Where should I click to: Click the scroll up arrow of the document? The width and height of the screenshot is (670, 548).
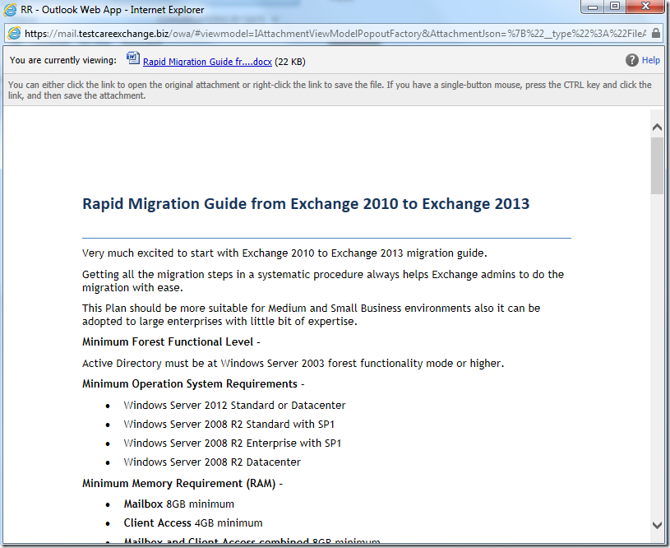tap(657, 127)
